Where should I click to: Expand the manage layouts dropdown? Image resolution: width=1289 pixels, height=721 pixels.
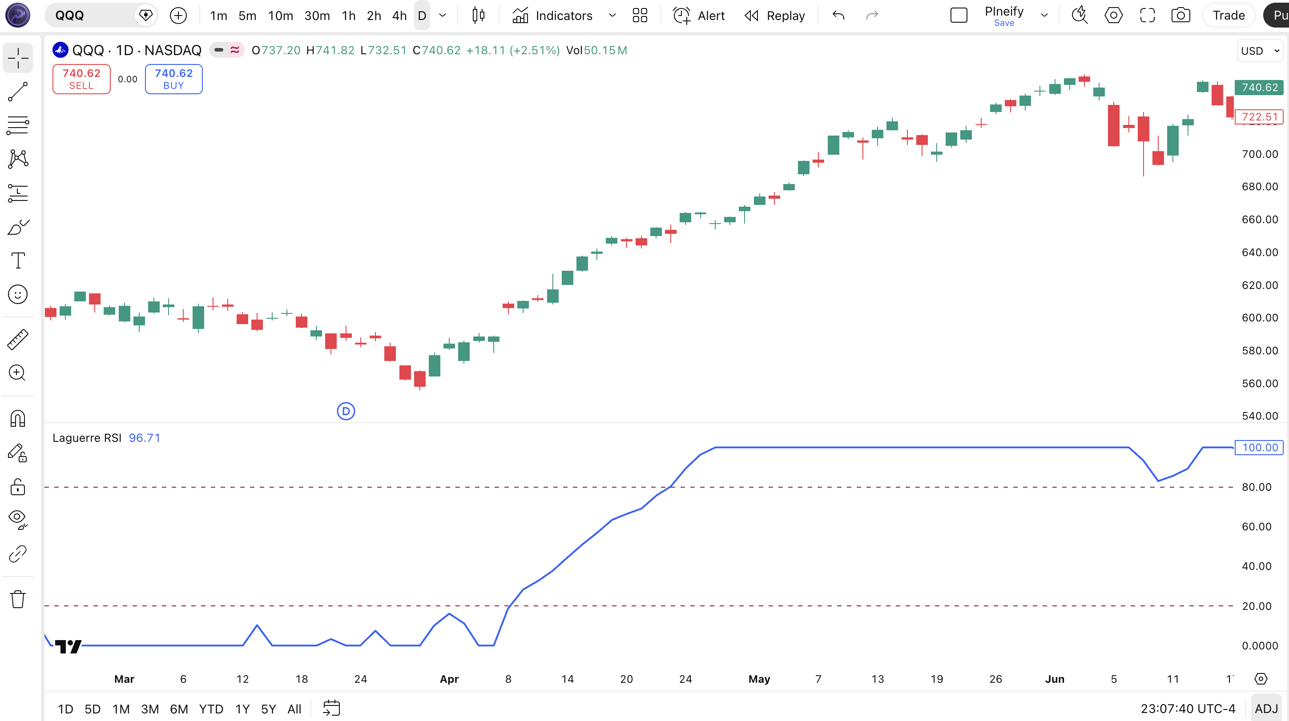coord(1044,16)
